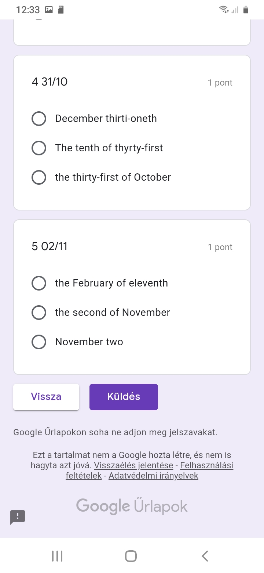The width and height of the screenshot is (264, 573).
Task: Tap the Wi-Fi status icon
Action: (x=223, y=10)
